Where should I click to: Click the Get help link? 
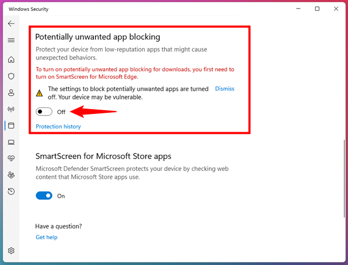pyautogui.click(x=46, y=237)
